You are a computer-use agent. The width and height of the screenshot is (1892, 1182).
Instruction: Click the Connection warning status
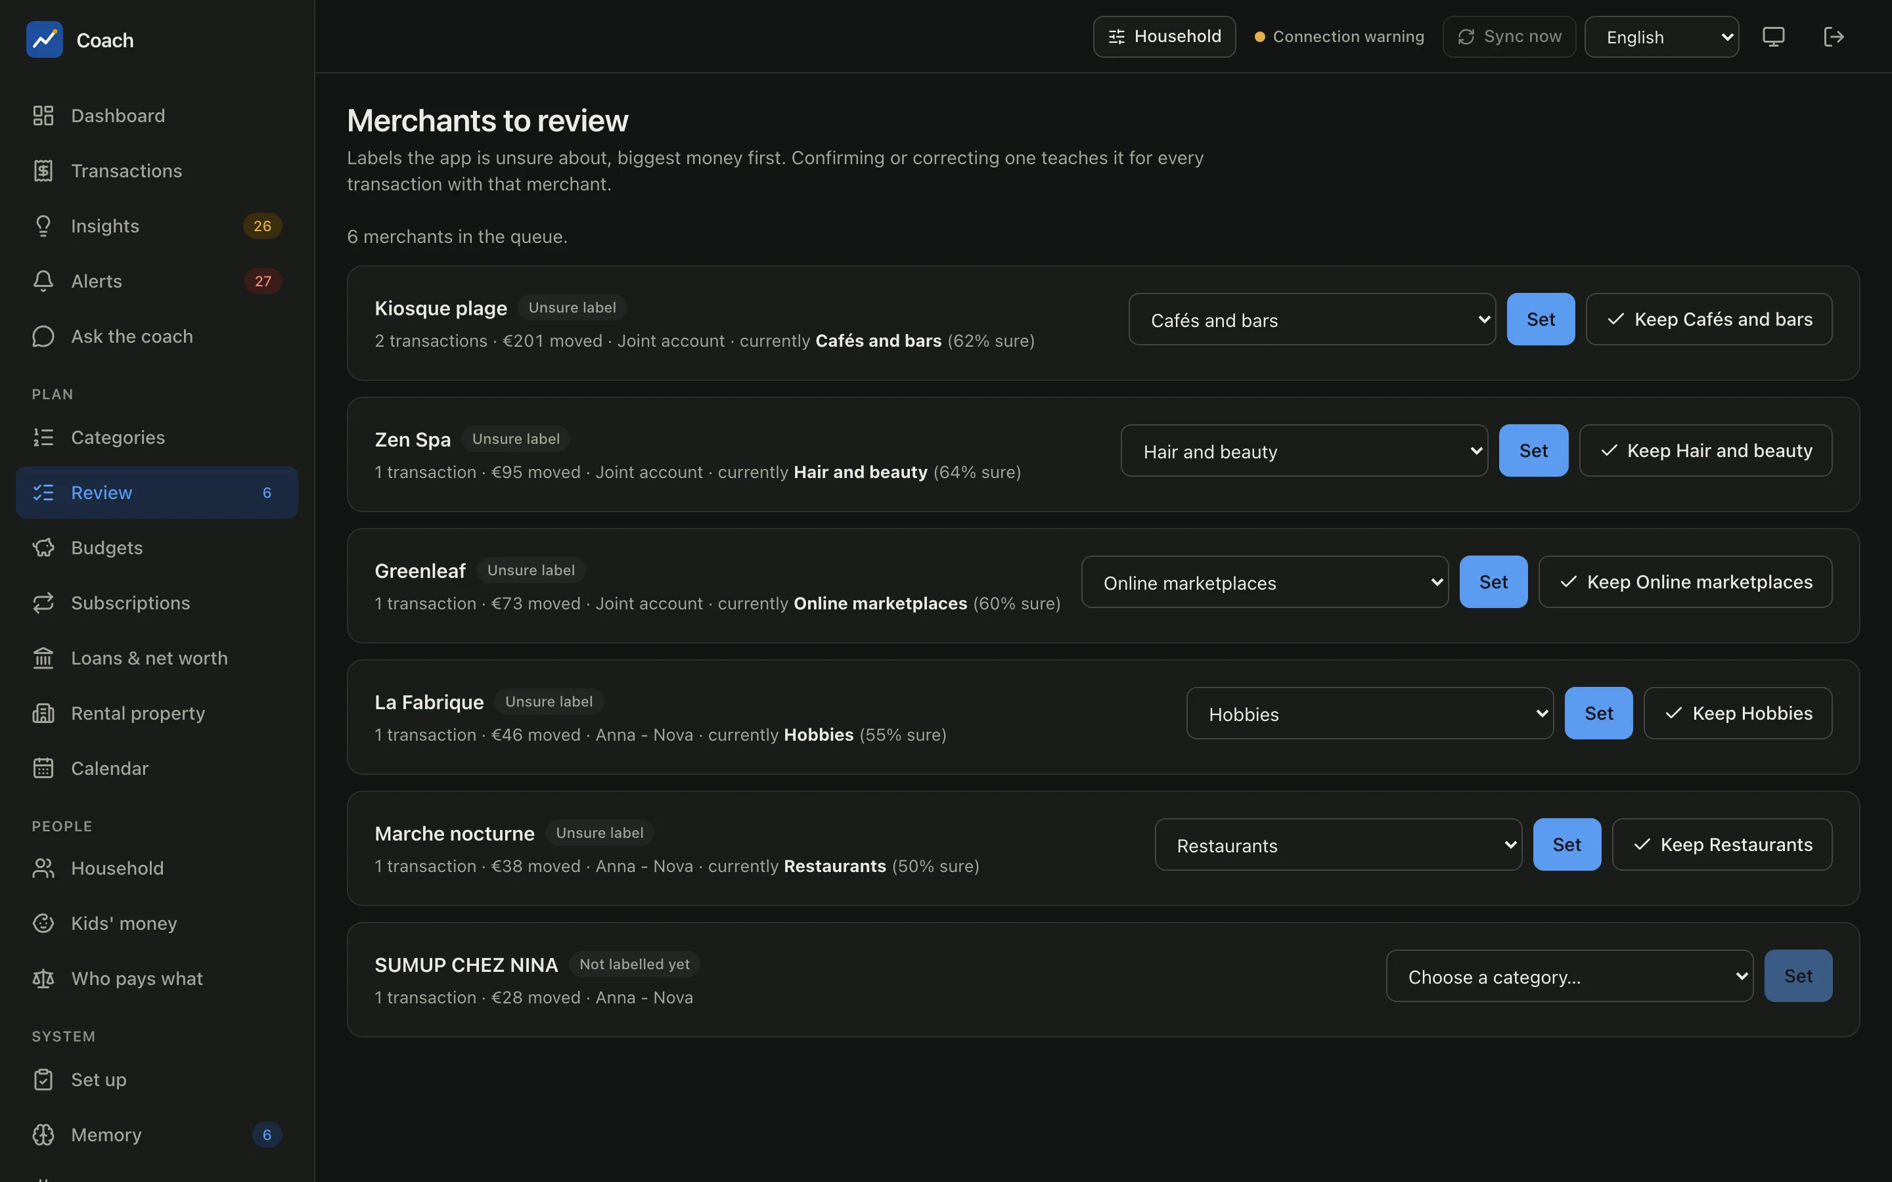click(1338, 37)
